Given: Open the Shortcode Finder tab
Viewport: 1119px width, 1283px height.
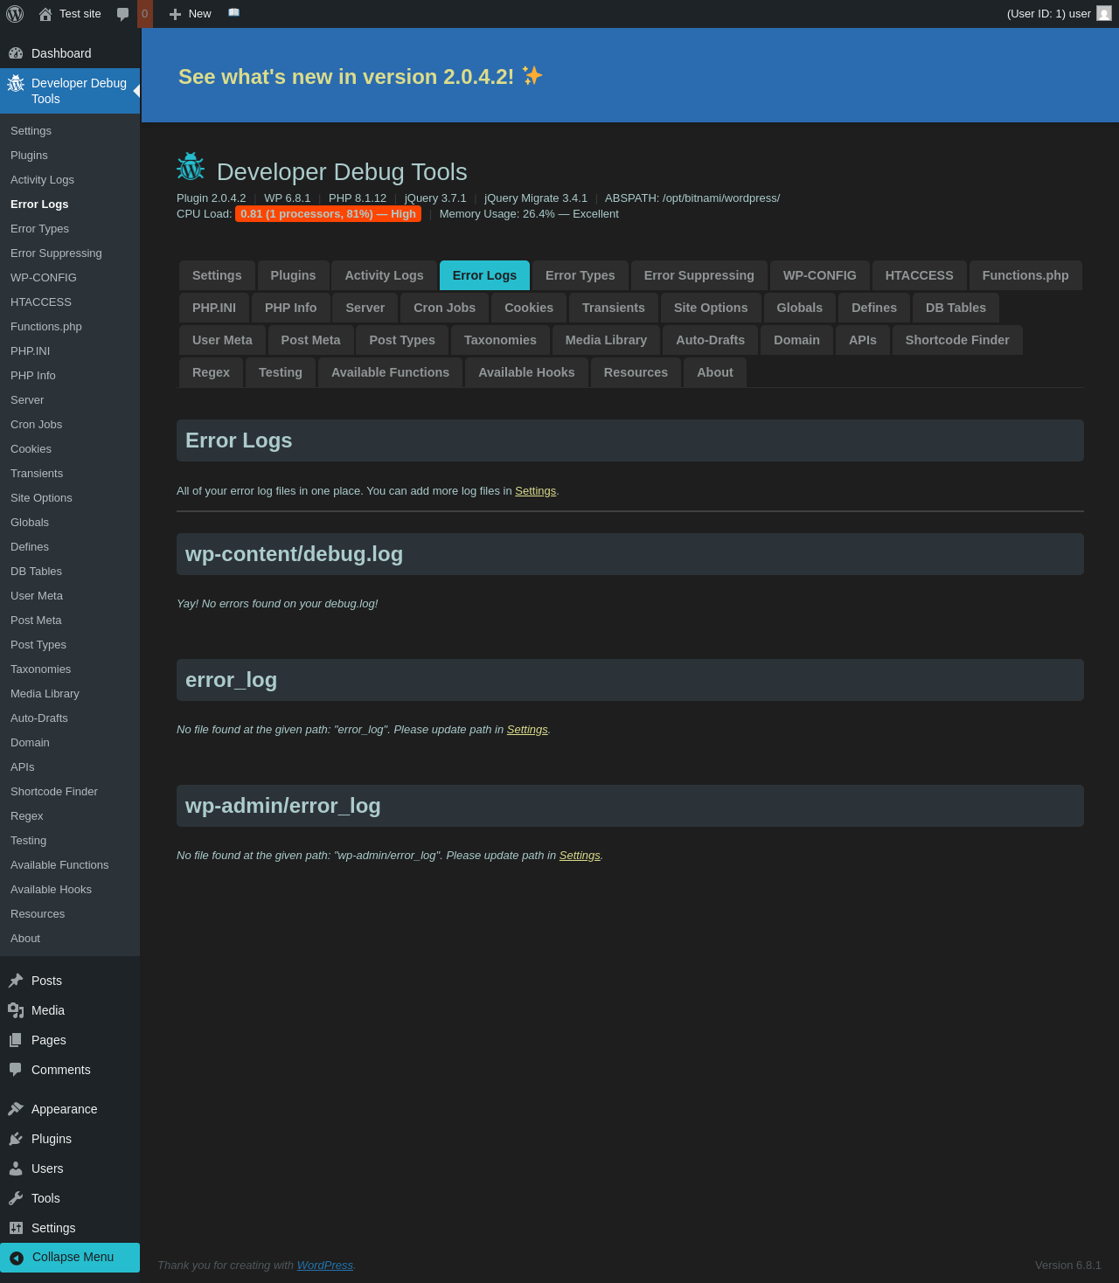Looking at the screenshot, I should coord(957,340).
